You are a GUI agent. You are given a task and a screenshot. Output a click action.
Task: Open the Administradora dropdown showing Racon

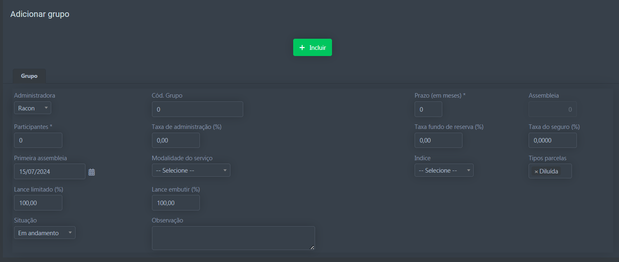(x=33, y=108)
